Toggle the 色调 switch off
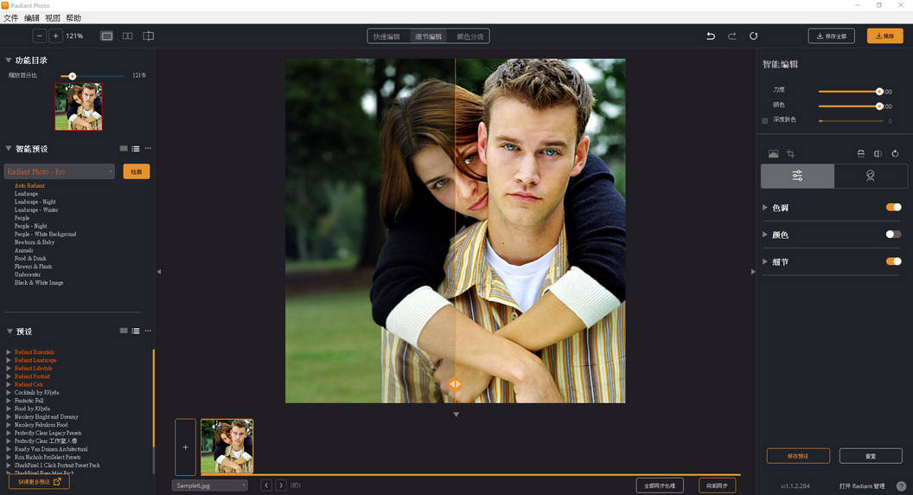This screenshot has height=495, width=913. point(893,208)
